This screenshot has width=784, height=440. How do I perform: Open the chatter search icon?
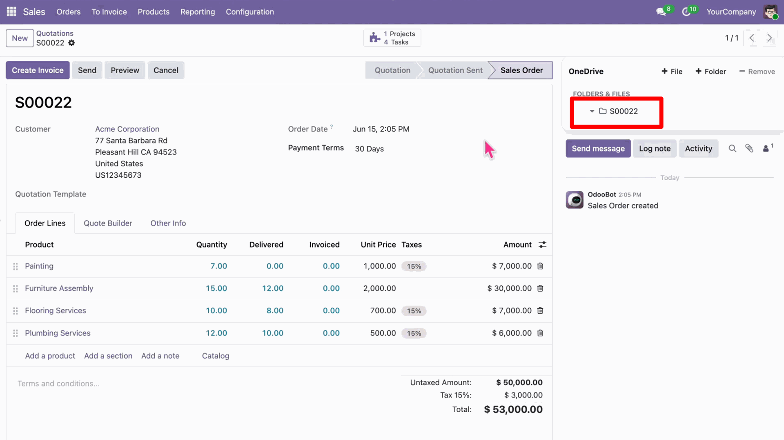pos(732,148)
